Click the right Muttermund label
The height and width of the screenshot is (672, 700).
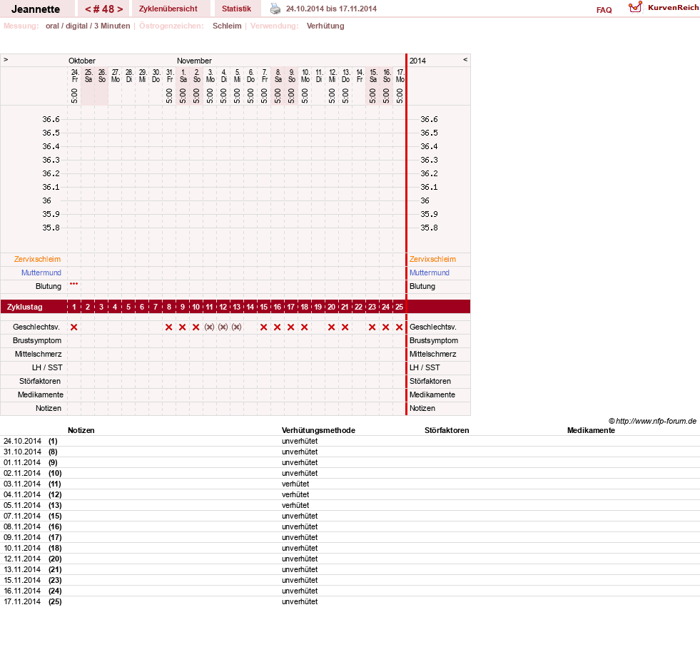pos(430,273)
